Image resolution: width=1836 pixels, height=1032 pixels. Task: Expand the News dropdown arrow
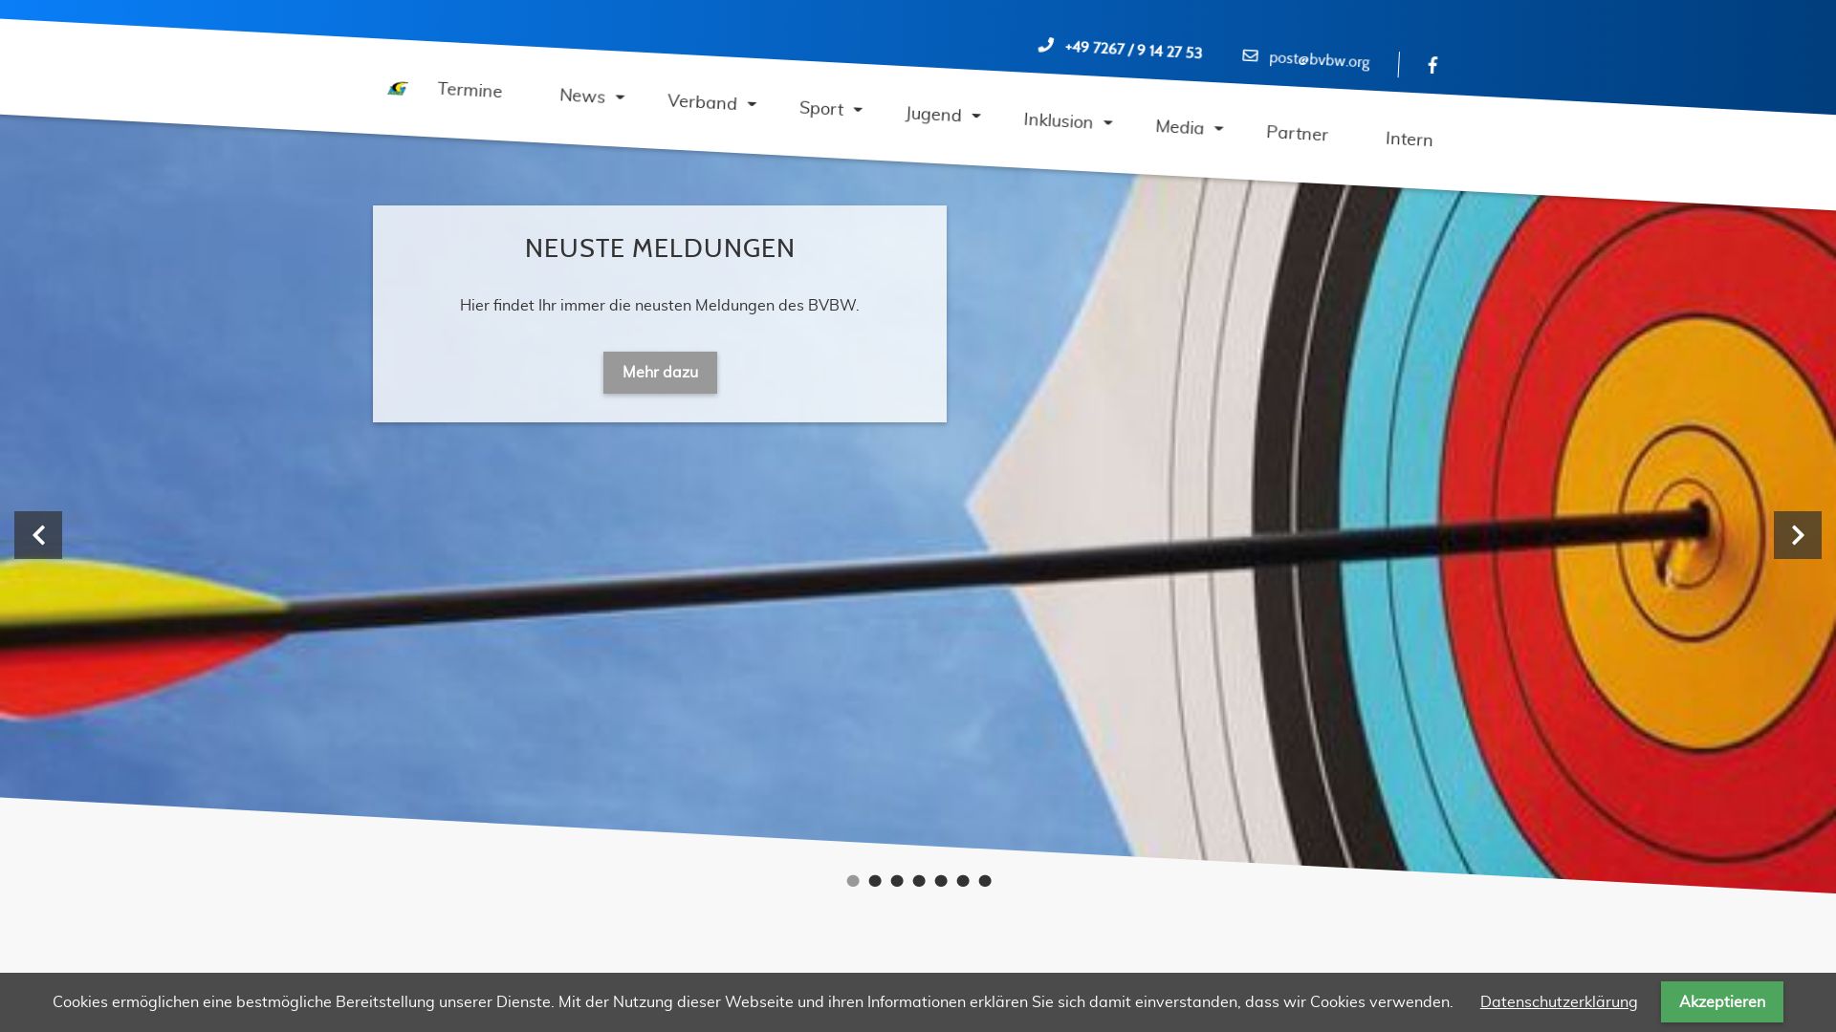click(x=620, y=97)
